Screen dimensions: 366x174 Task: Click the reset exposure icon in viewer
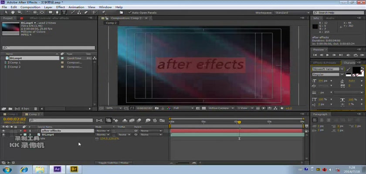[282, 108]
